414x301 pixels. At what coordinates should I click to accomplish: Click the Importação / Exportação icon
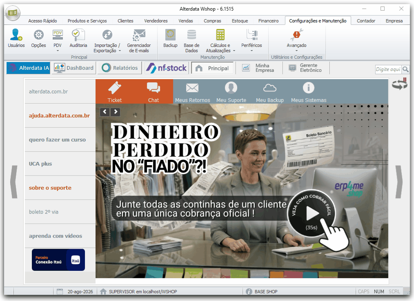click(107, 35)
